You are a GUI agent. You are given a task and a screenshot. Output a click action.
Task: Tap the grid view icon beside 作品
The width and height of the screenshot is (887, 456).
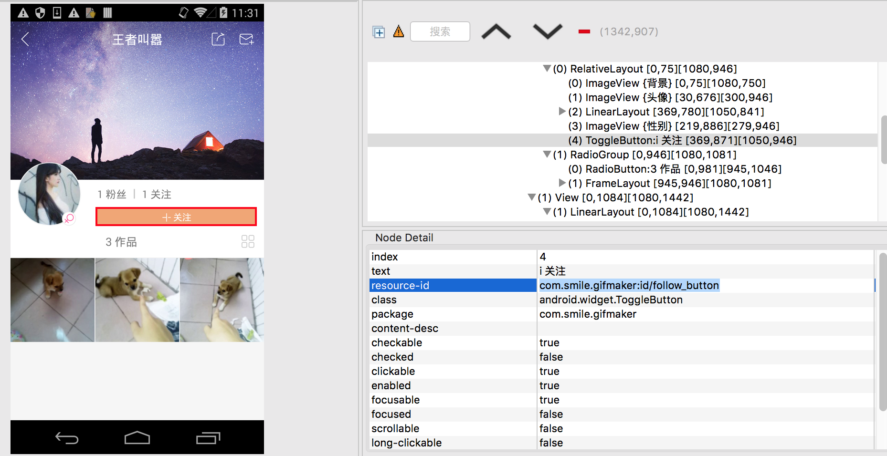[248, 241]
